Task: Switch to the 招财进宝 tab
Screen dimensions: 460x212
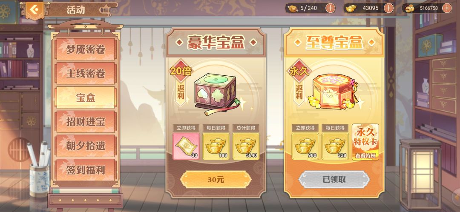Action: [86, 122]
